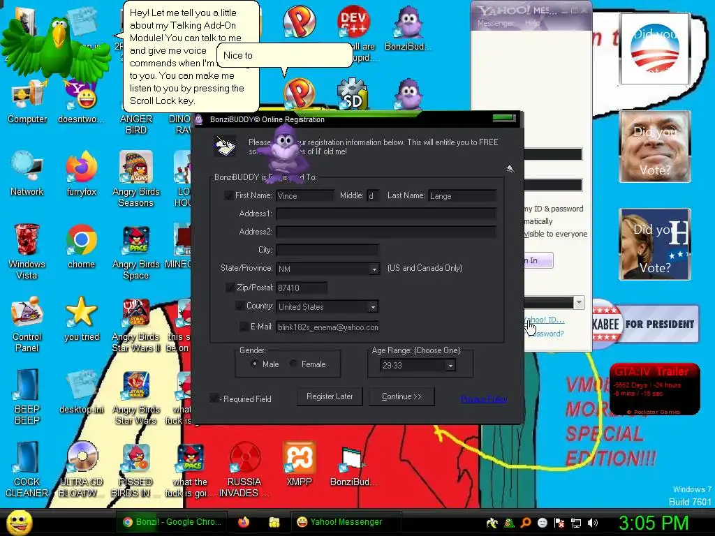Open the Privacy Policy link
Screen dimensions: 715x536
pyautogui.click(x=484, y=399)
